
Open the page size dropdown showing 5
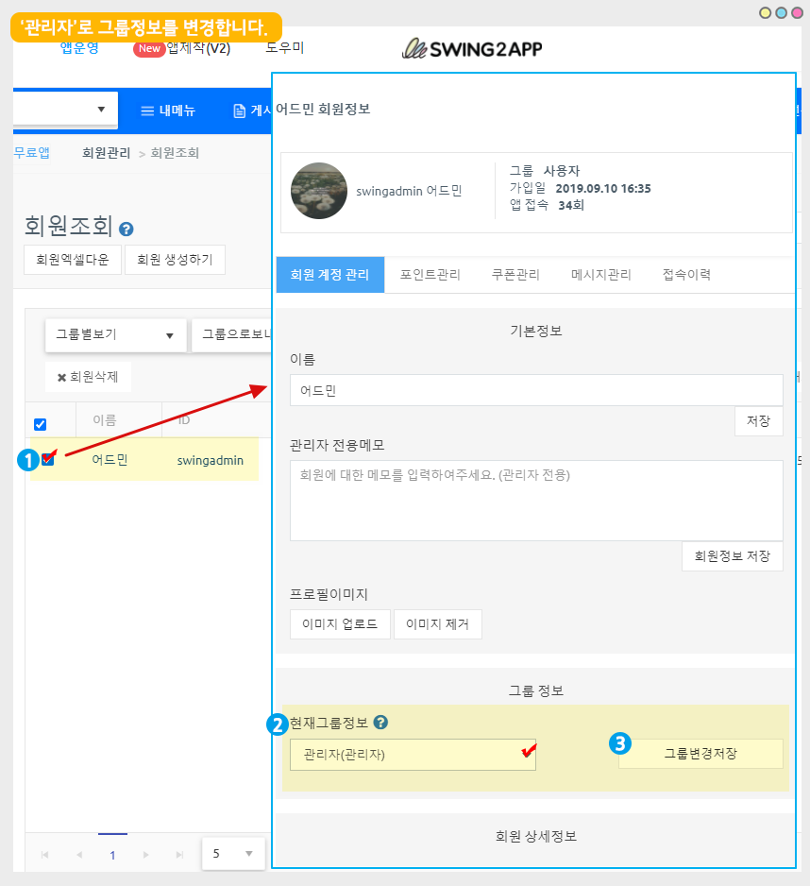[232, 854]
